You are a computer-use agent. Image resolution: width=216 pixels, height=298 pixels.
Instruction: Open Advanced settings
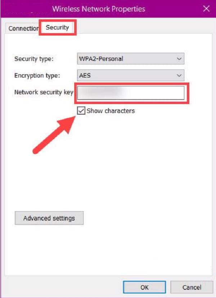49,218
